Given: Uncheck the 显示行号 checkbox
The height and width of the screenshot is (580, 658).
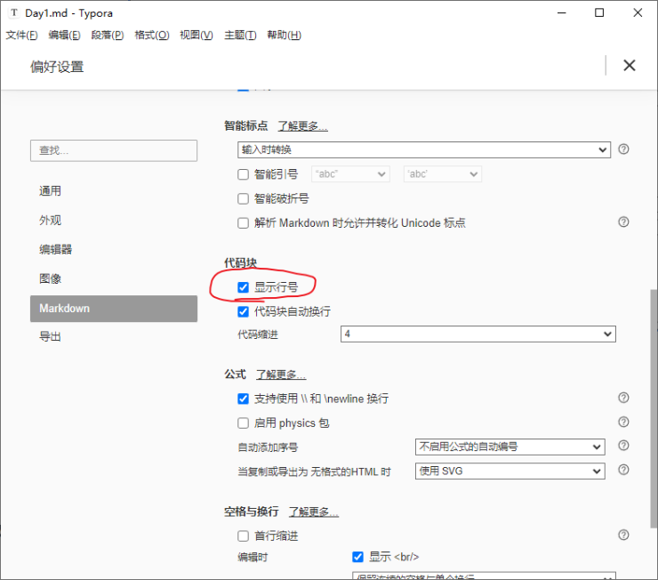Looking at the screenshot, I should tap(243, 287).
